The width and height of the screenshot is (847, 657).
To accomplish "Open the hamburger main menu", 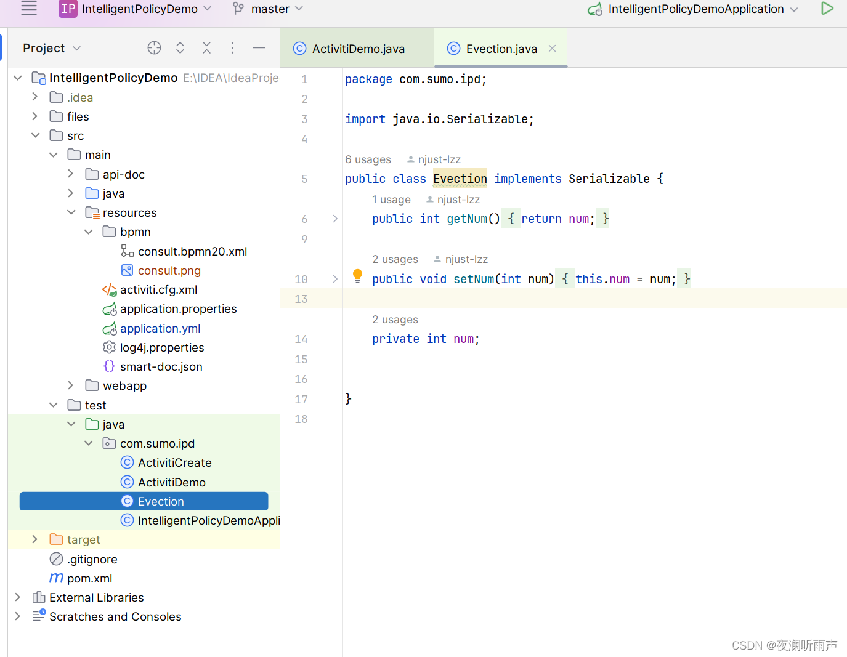I will (x=29, y=8).
